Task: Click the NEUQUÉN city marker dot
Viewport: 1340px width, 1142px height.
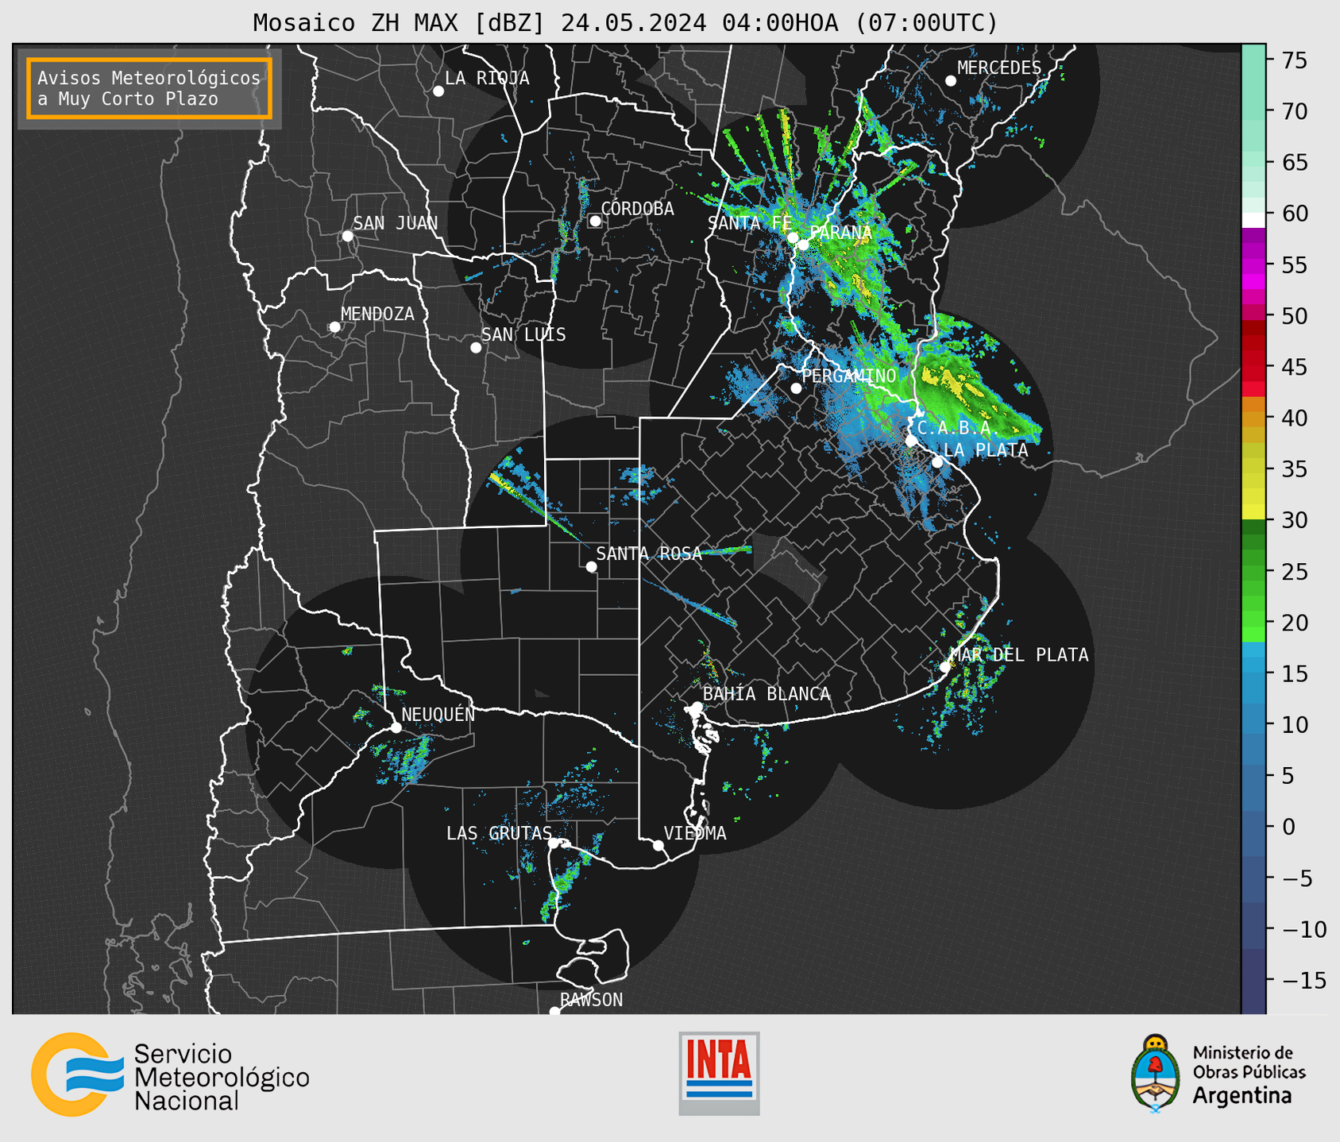Action: click(x=396, y=727)
